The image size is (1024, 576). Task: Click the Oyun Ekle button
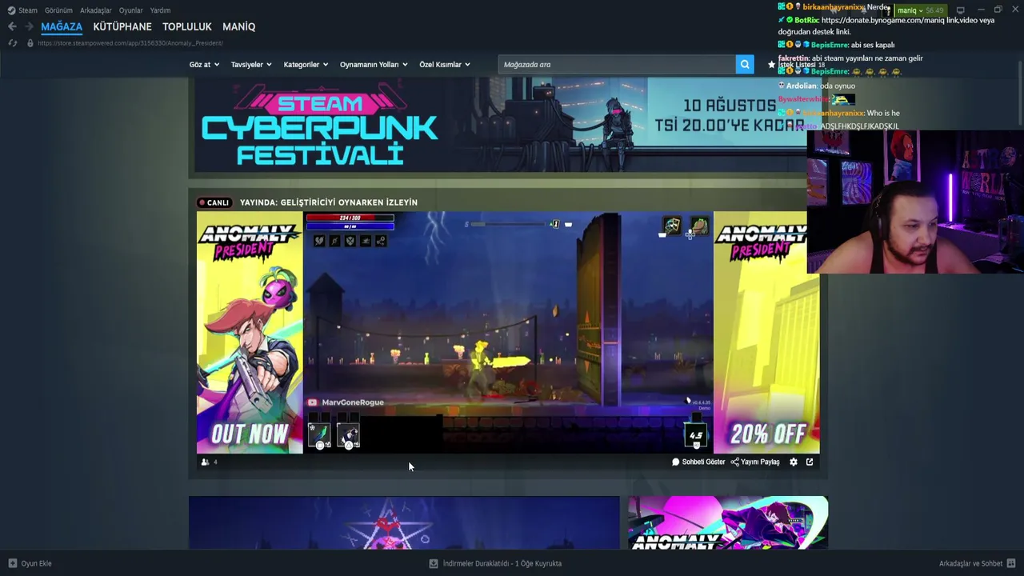pyautogui.click(x=30, y=563)
